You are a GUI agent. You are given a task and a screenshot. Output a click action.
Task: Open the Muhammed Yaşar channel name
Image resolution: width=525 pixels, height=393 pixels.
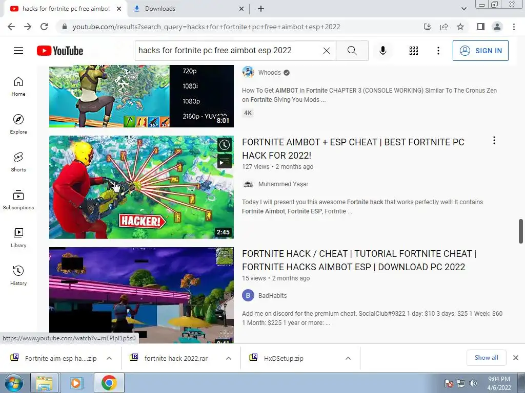pos(283,184)
